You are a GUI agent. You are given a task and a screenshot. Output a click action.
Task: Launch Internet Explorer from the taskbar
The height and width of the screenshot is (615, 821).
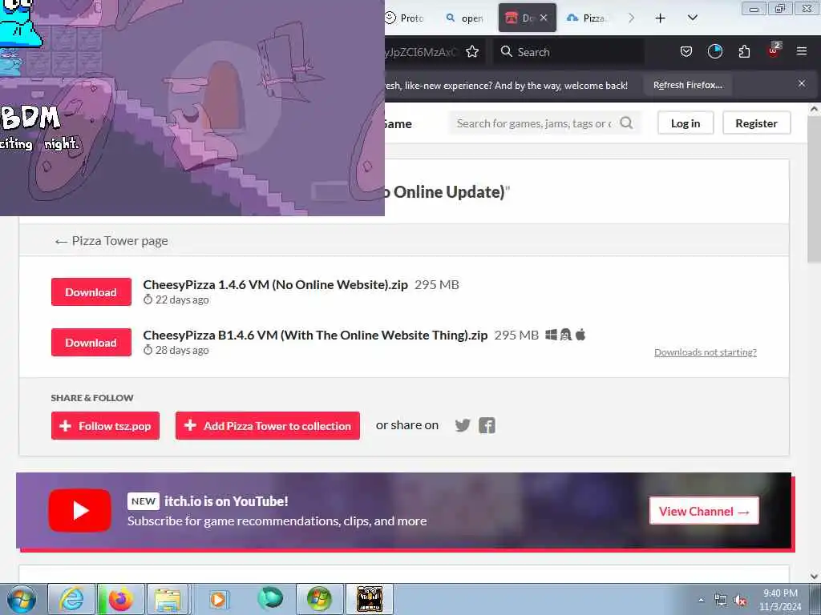coord(71,599)
